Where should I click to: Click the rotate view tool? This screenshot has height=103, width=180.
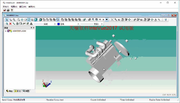tap(29, 20)
